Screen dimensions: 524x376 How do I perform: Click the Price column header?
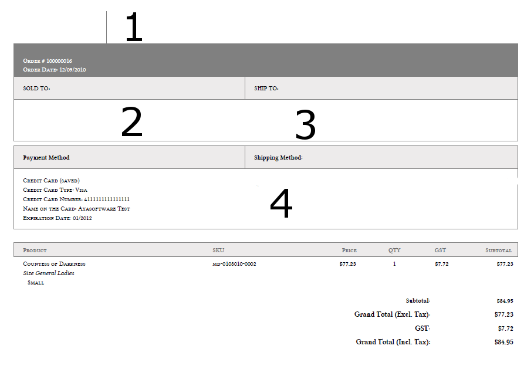click(349, 250)
